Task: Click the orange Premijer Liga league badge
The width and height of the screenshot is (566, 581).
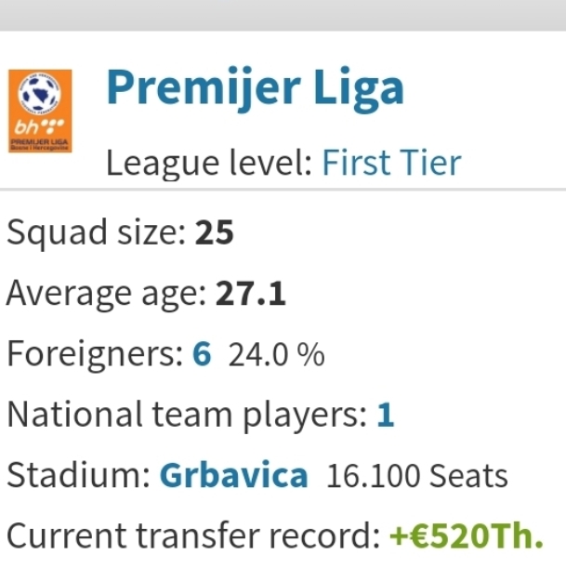Action: (x=40, y=111)
